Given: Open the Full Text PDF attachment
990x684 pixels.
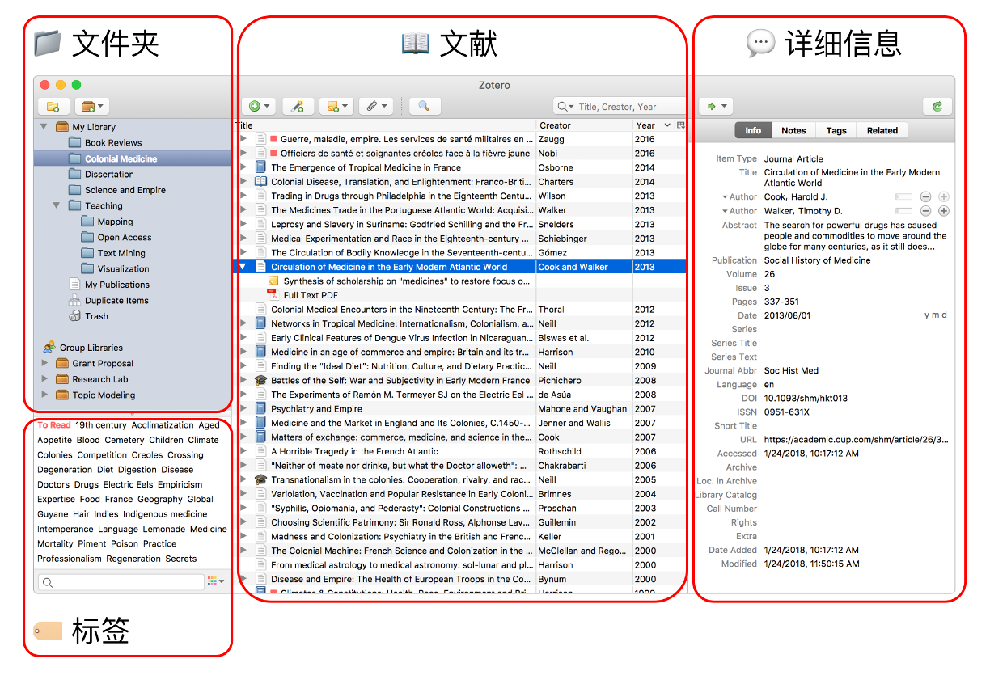Looking at the screenshot, I should coord(311,295).
